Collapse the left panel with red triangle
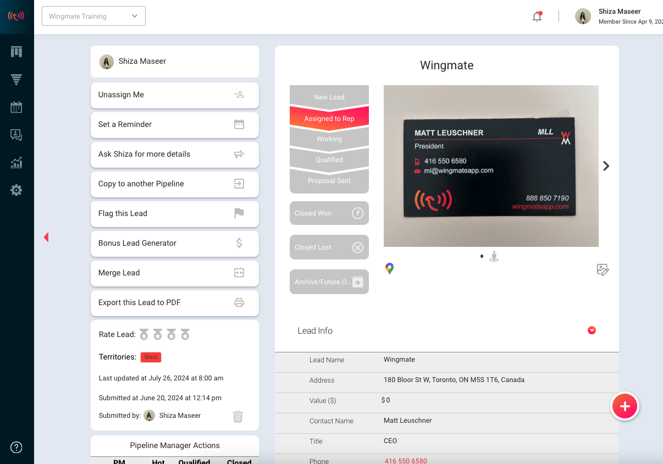Image resolution: width=663 pixels, height=464 pixels. point(46,237)
